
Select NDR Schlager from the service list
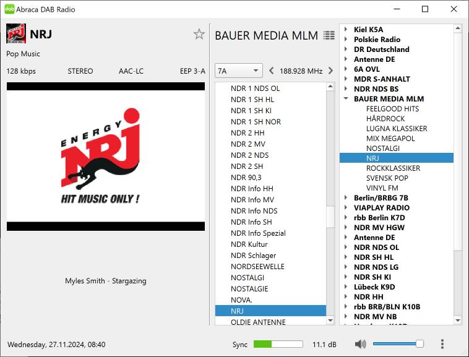click(253, 256)
